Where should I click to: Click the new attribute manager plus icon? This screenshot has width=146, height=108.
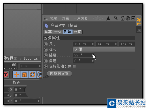(x=133, y=18)
